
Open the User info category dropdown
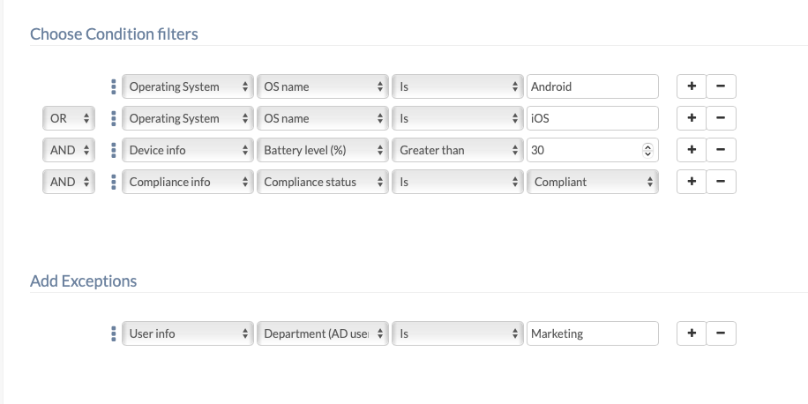[x=187, y=333]
